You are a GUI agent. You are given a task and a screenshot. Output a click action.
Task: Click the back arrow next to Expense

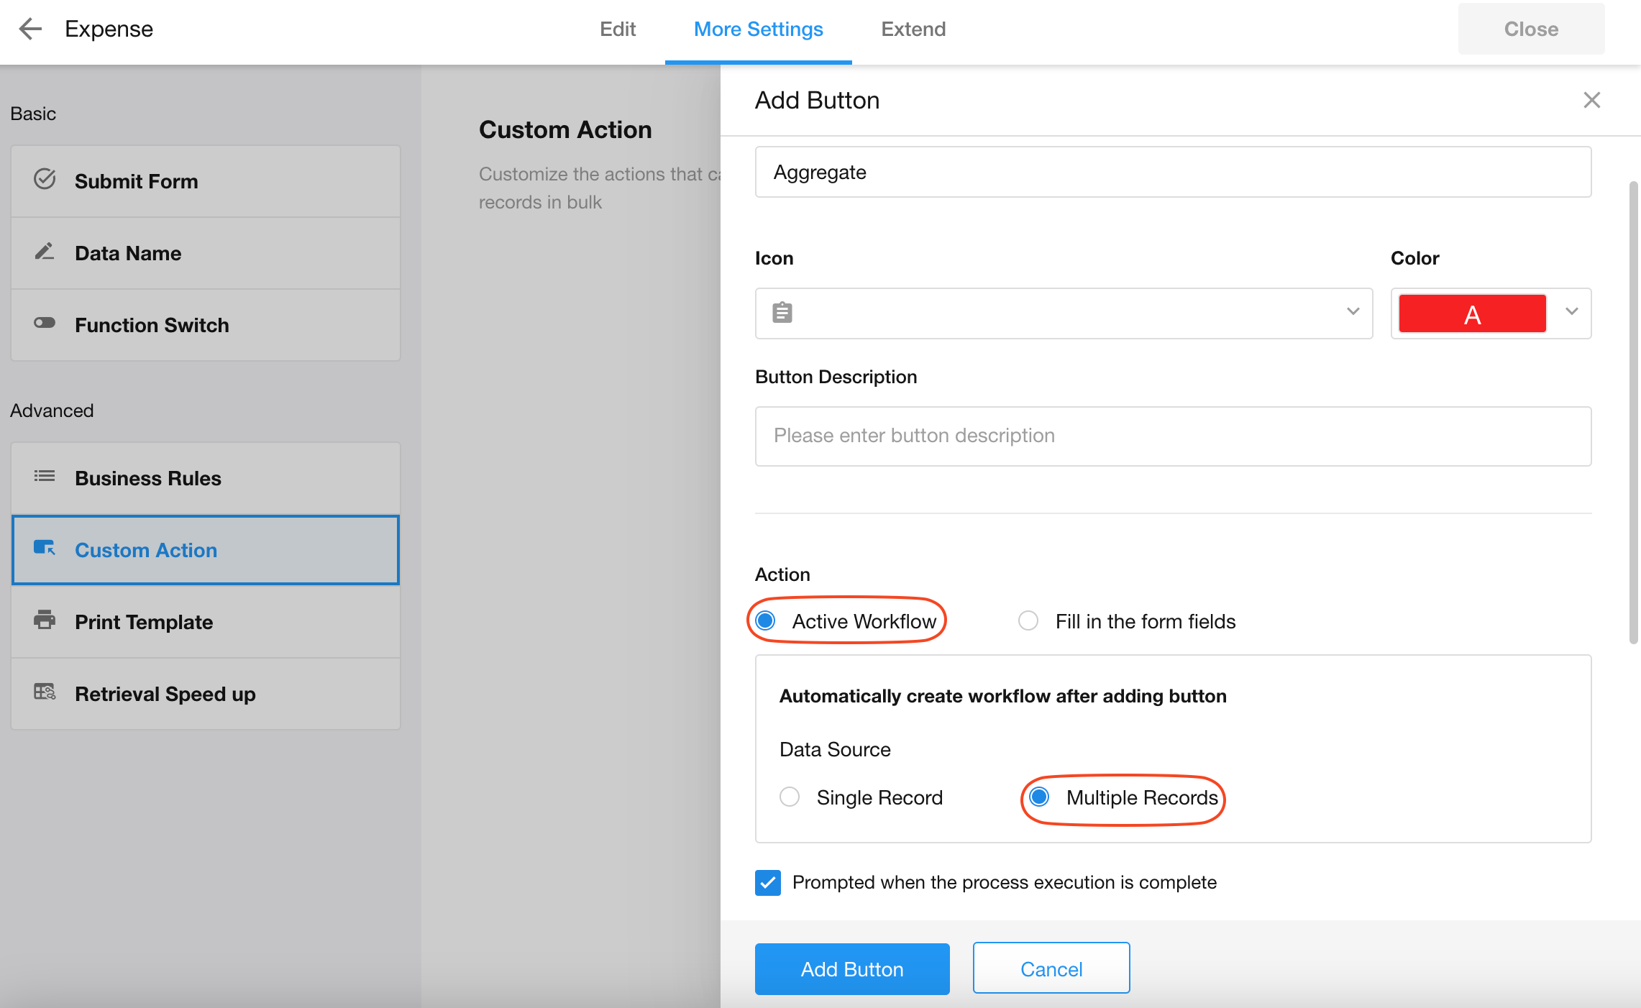coord(30,29)
